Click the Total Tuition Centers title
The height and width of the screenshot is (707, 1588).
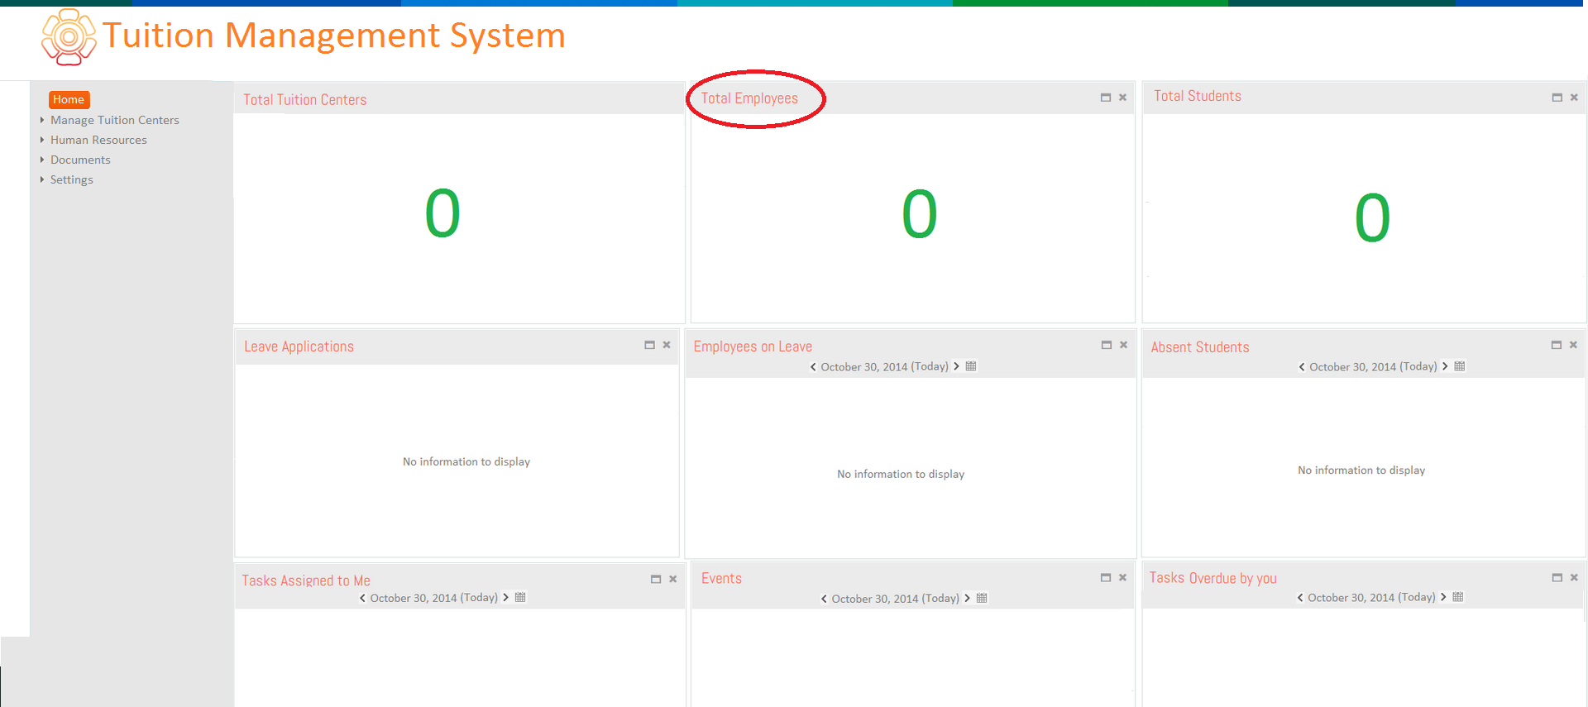[x=305, y=100]
